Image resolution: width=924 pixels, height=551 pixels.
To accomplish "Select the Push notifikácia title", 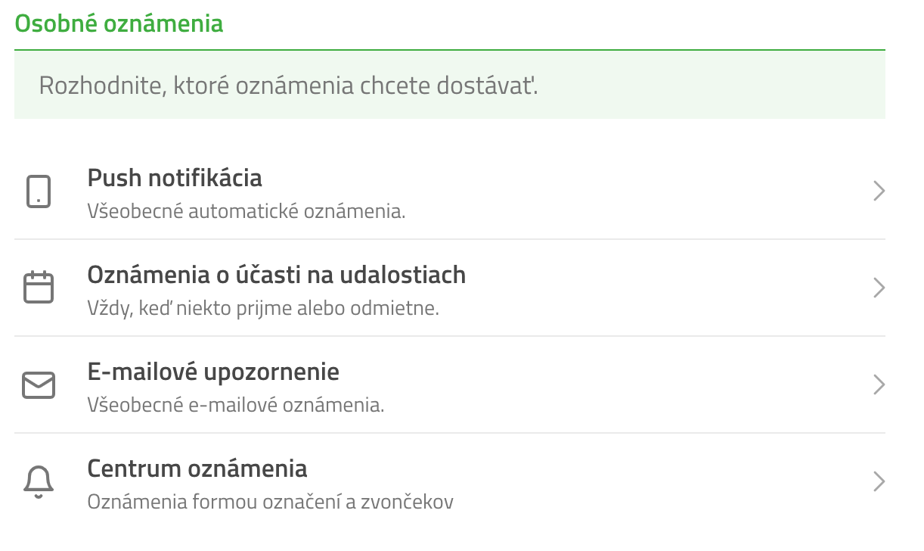I will (175, 178).
